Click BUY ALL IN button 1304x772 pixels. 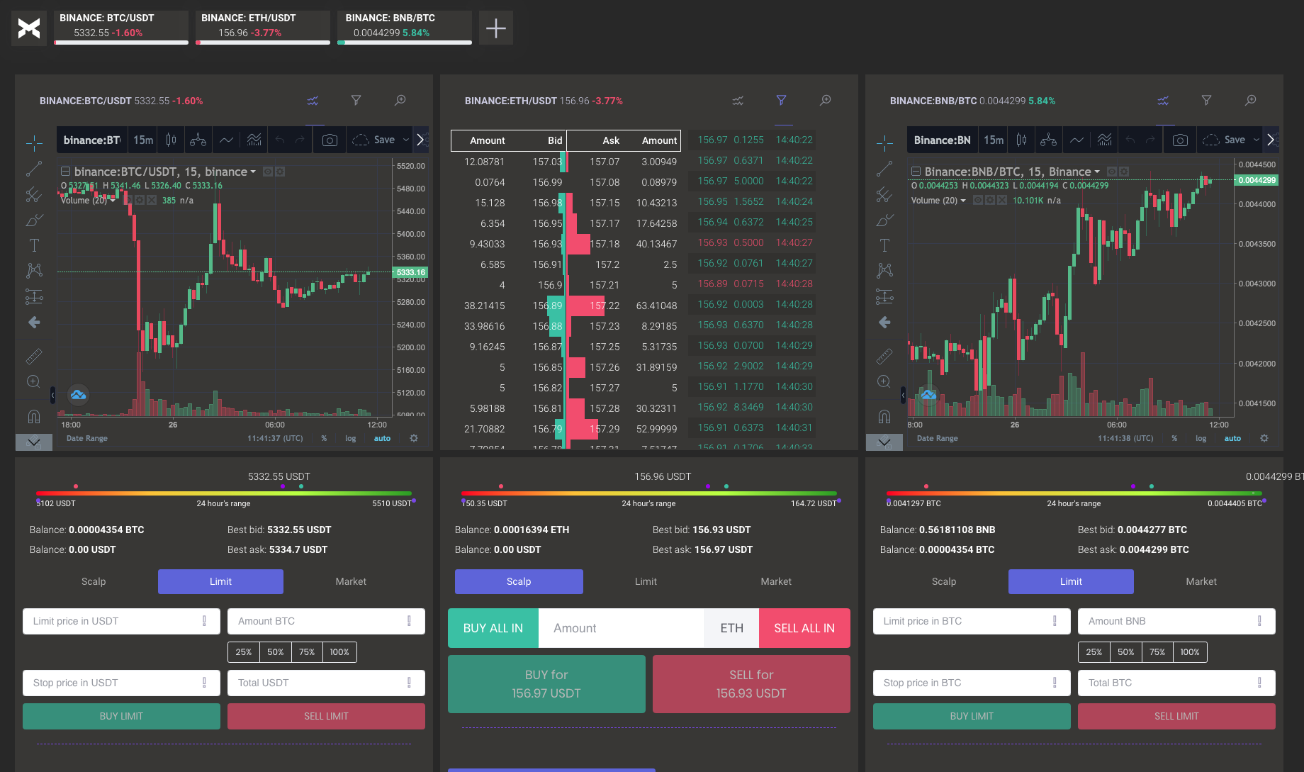(493, 628)
